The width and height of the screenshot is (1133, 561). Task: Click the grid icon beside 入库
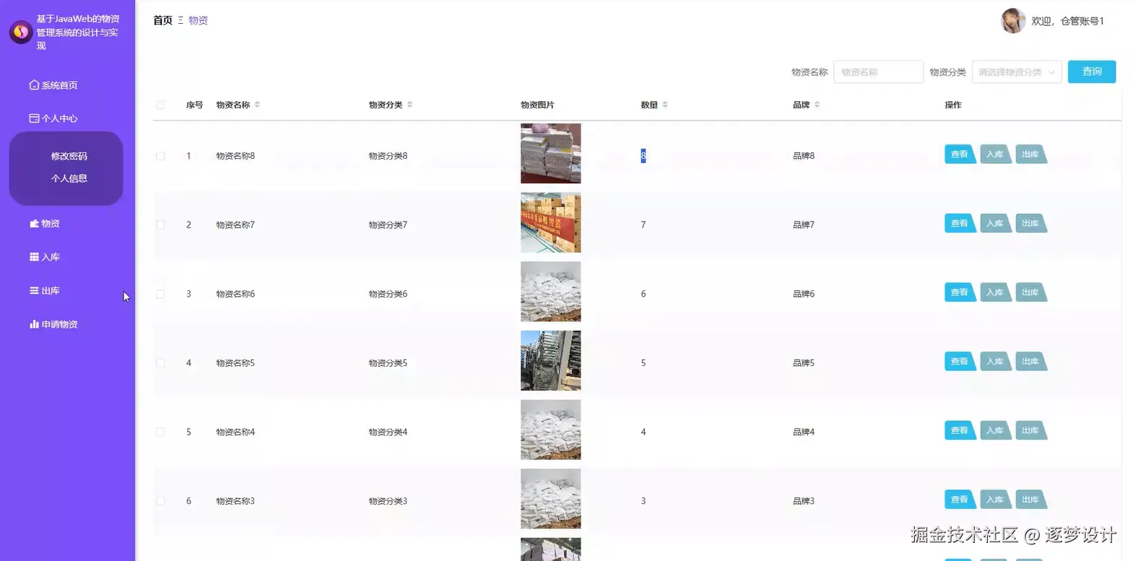(34, 257)
